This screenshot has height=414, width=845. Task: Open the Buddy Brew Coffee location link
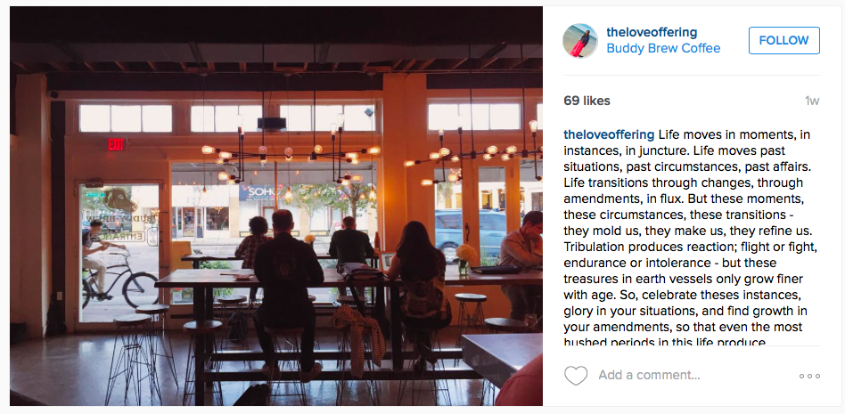663,48
